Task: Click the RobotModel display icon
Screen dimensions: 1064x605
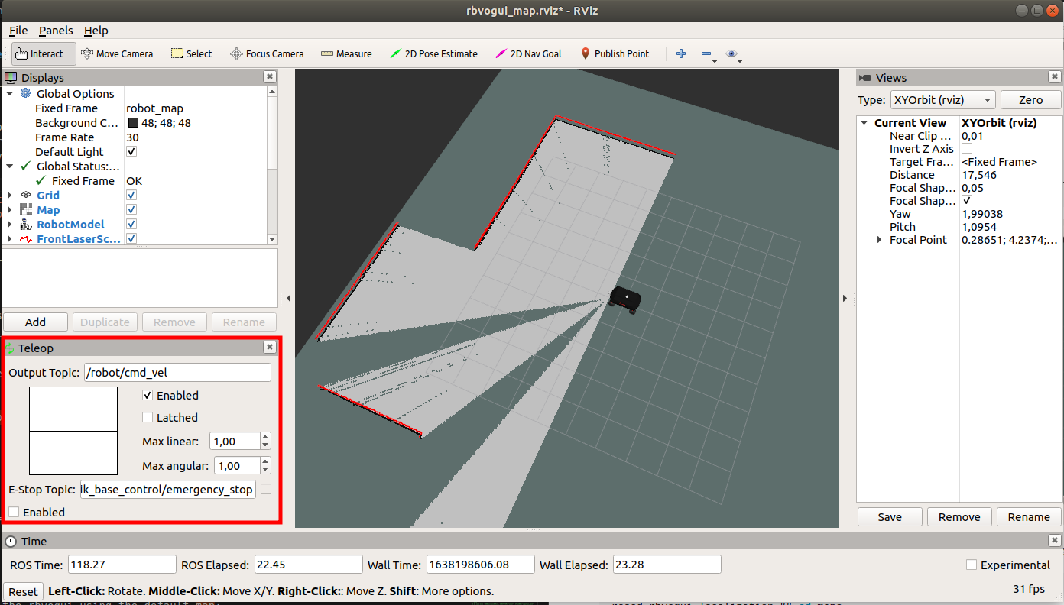Action: click(x=25, y=224)
